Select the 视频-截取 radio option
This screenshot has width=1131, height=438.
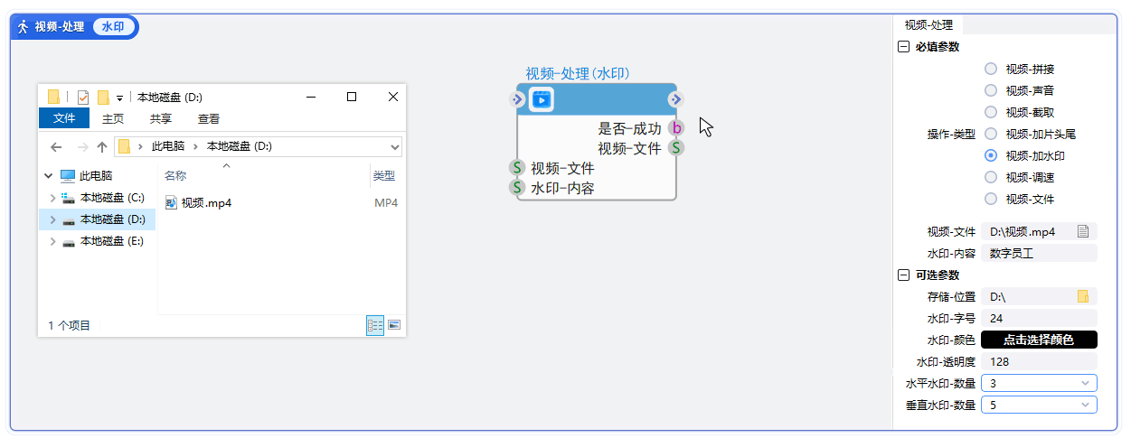coord(991,112)
